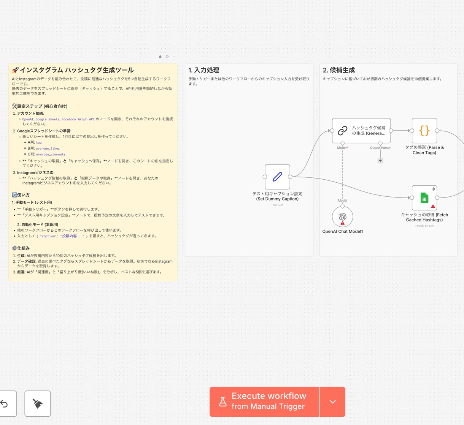Click the インスタグラム ハッシュタグ生成ツール heading
The height and width of the screenshot is (425, 464).
[x=73, y=70]
